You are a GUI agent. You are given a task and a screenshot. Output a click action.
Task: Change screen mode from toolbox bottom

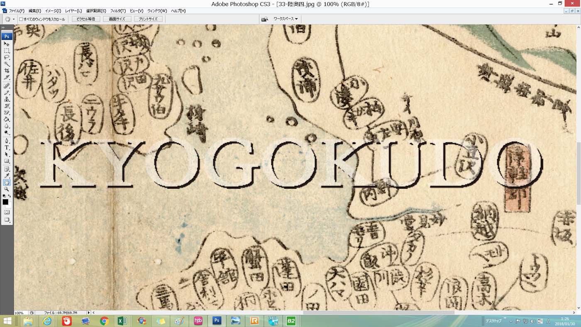(7, 220)
